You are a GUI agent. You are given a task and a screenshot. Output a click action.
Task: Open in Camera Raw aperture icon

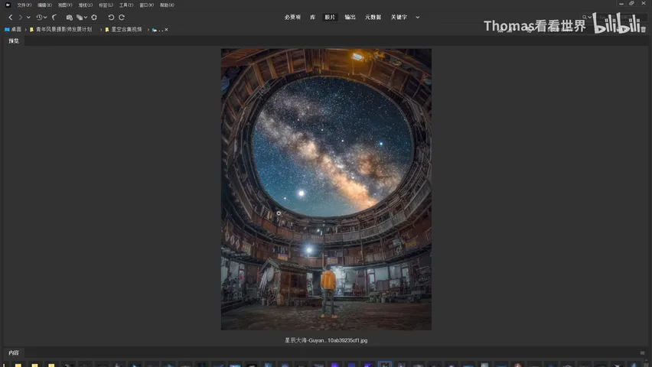[94, 18]
